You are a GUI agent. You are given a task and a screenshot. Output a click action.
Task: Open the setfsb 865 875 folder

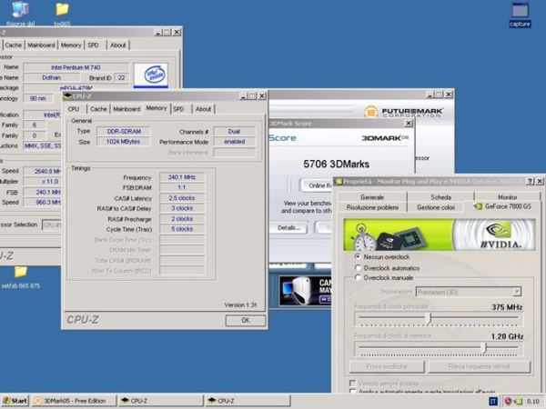click(x=20, y=272)
